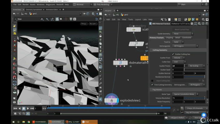220x124 pixels.
Task: Open the parameter pane help icon
Action: coord(207,24)
